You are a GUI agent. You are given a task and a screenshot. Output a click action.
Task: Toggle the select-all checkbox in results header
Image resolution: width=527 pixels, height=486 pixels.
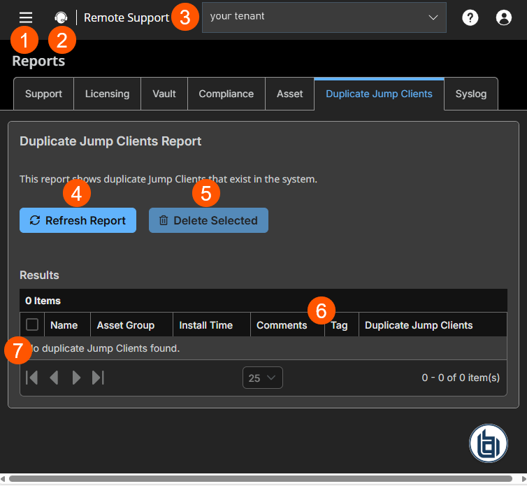[32, 324]
